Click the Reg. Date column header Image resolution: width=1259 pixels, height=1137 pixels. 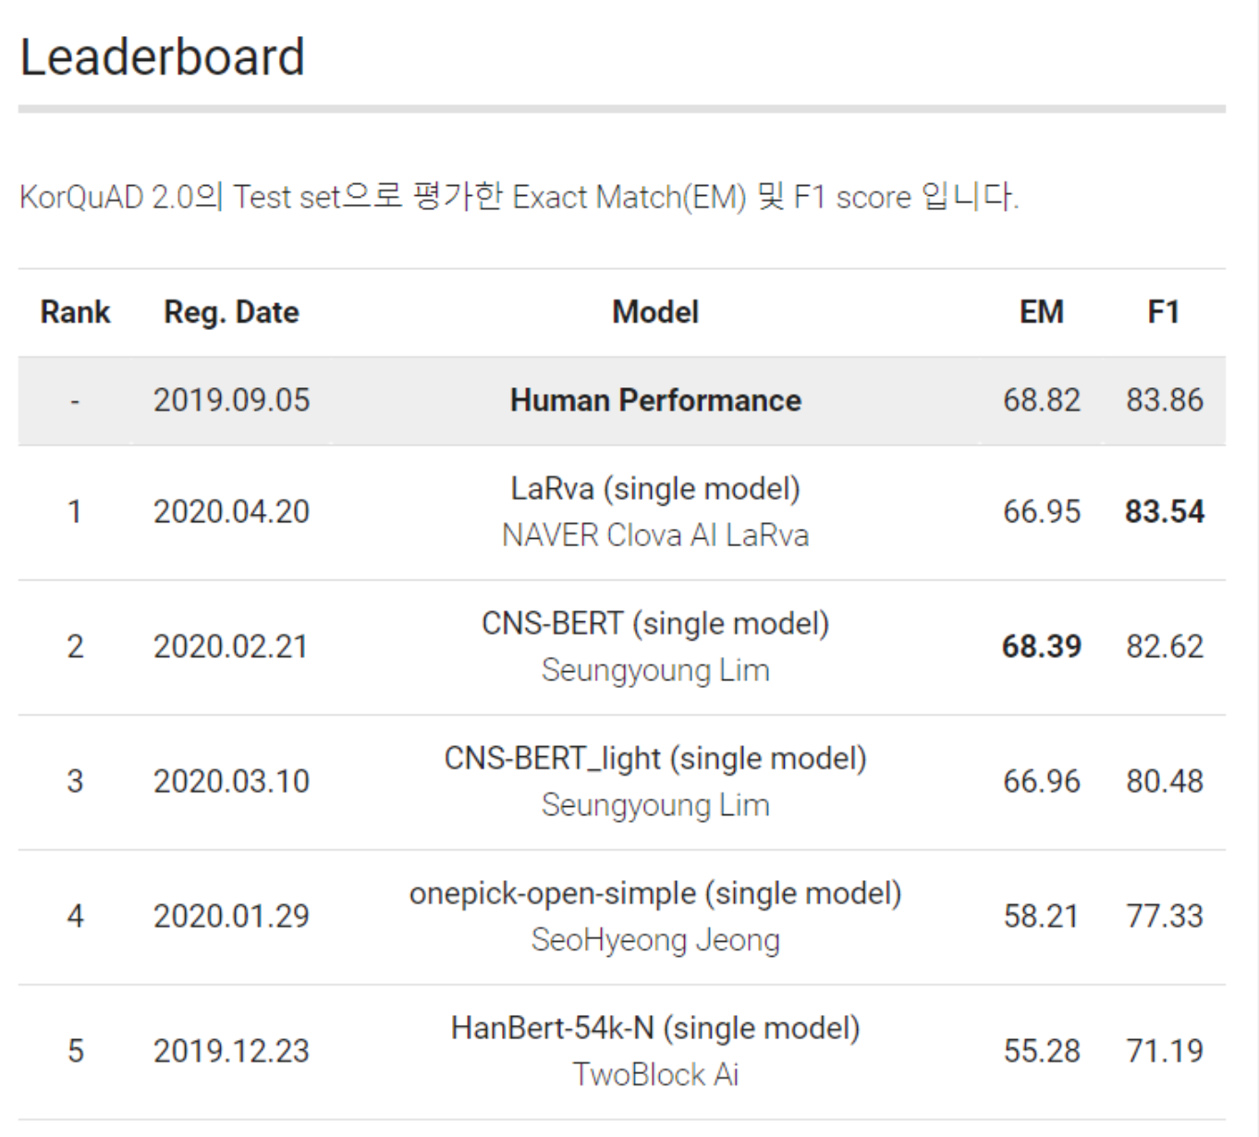point(231,312)
